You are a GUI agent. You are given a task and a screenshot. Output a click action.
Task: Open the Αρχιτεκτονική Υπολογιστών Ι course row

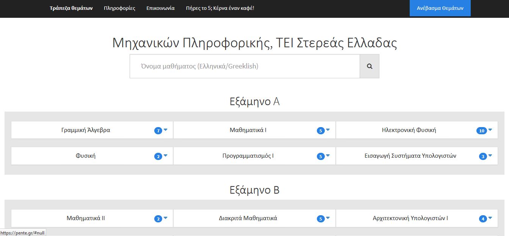pyautogui.click(x=410, y=218)
